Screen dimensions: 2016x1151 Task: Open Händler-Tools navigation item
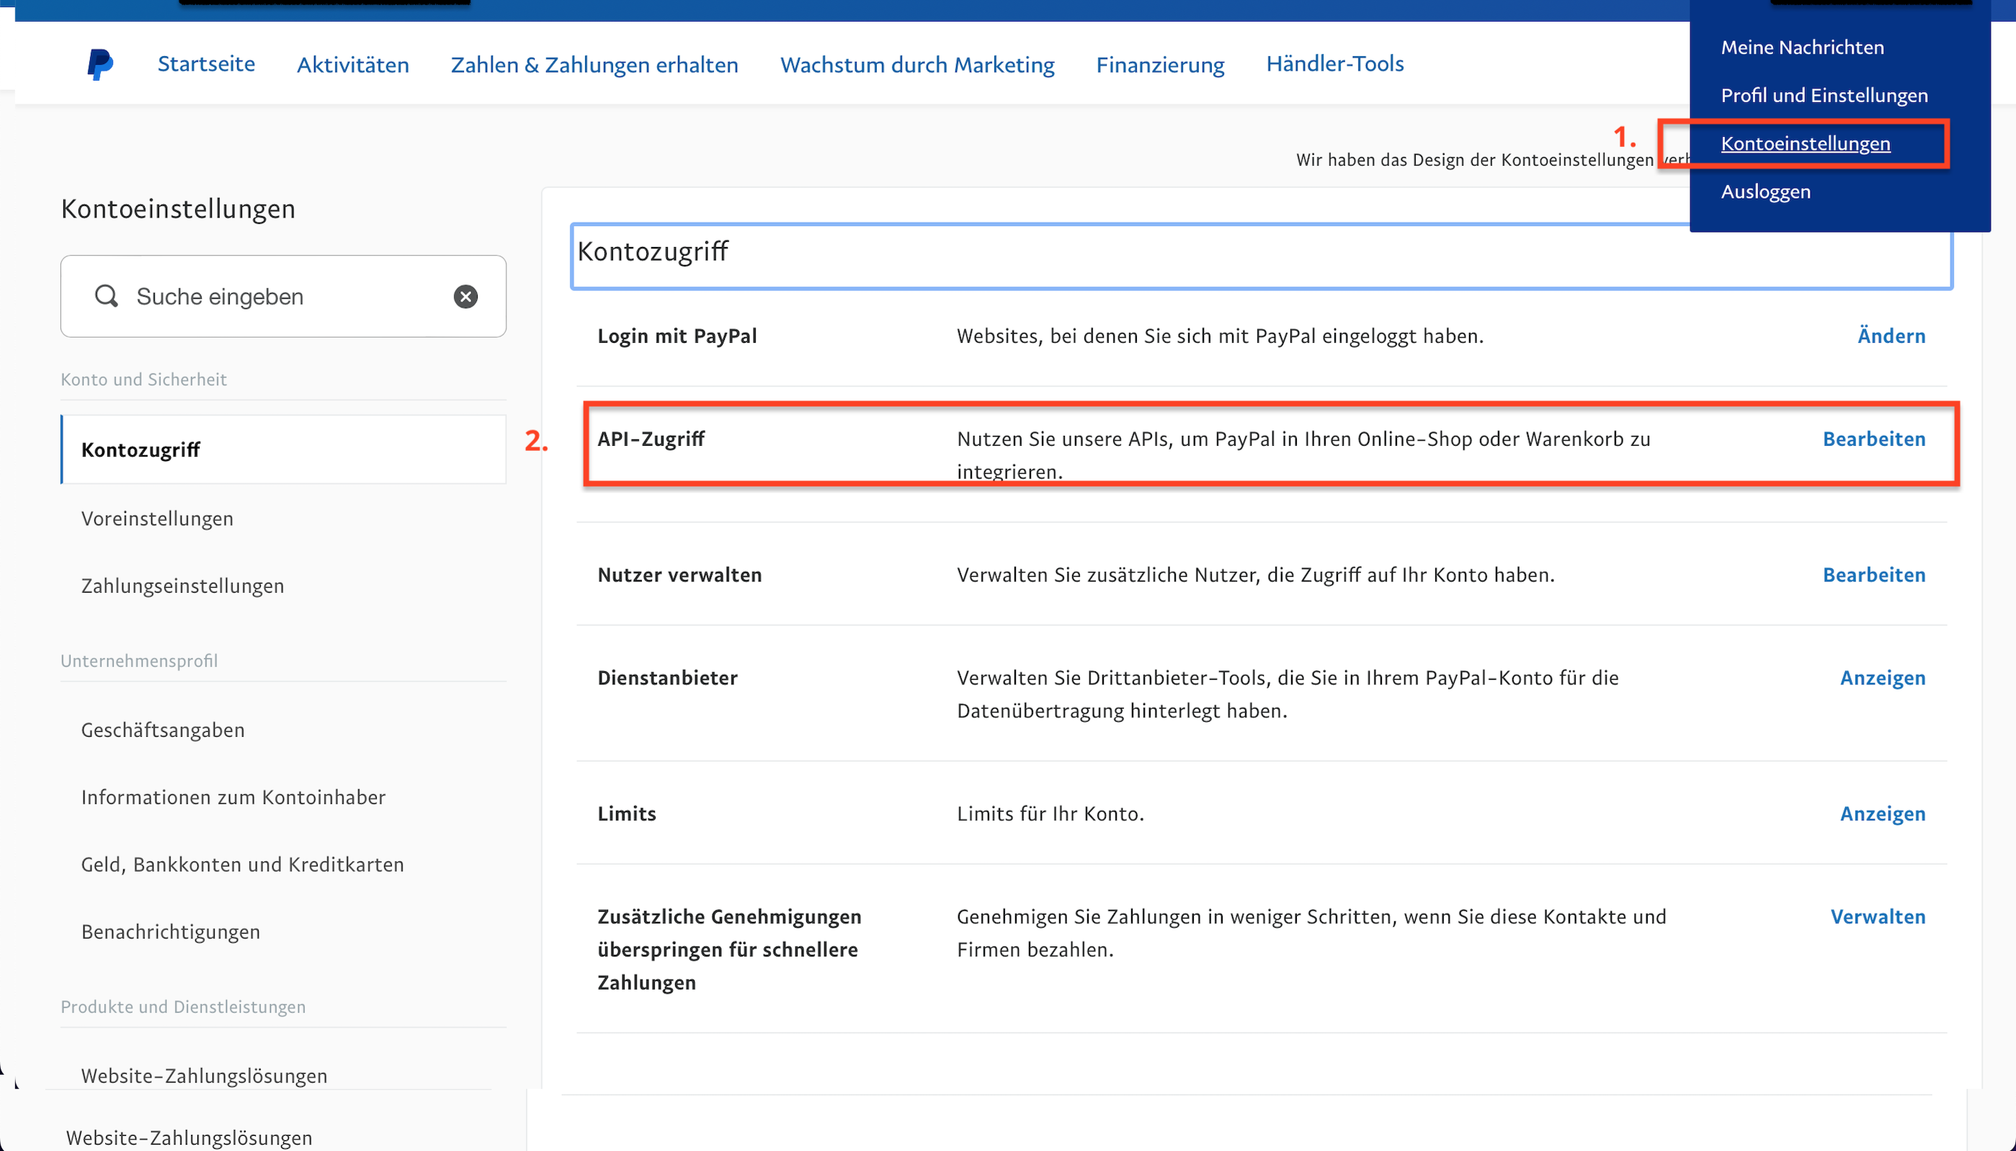[x=1334, y=64]
